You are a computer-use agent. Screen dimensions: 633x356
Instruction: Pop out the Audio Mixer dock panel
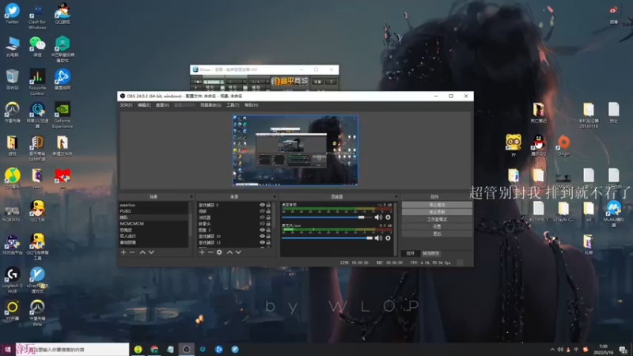point(396,196)
